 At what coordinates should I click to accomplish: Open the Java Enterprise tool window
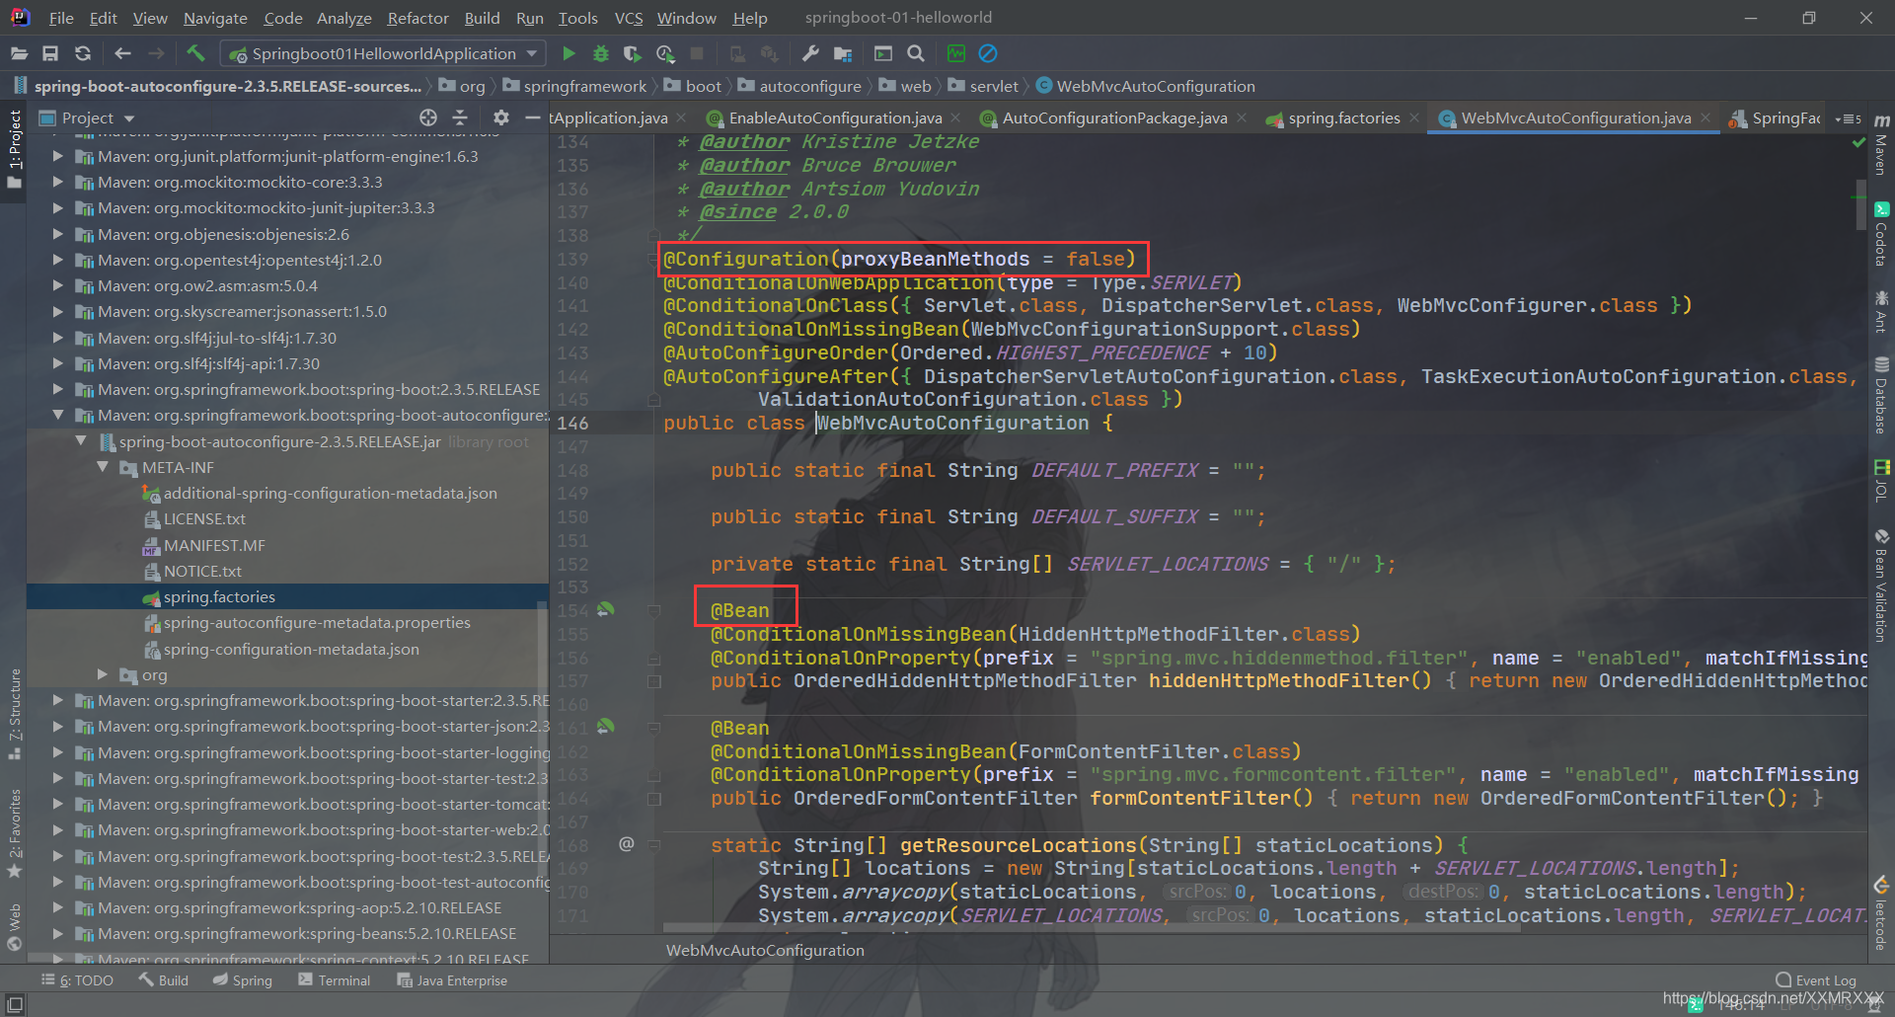coord(452,980)
